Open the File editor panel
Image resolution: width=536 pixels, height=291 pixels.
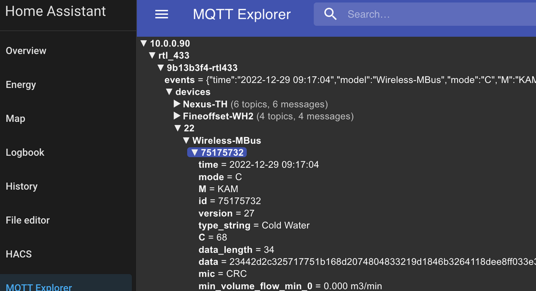[27, 220]
